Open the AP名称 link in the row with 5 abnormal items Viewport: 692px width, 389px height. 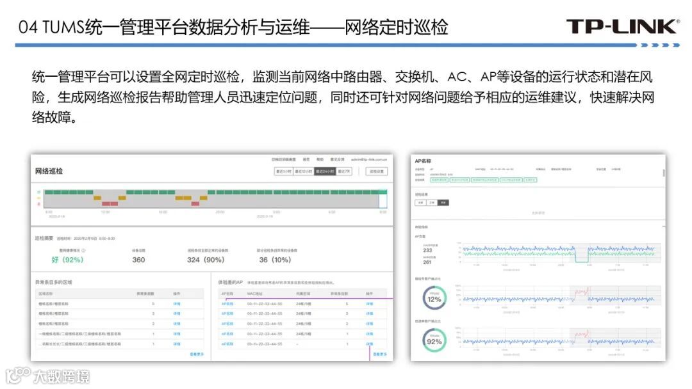(x=227, y=304)
